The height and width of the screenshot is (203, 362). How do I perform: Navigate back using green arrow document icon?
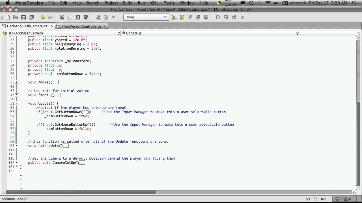(x=98, y=17)
